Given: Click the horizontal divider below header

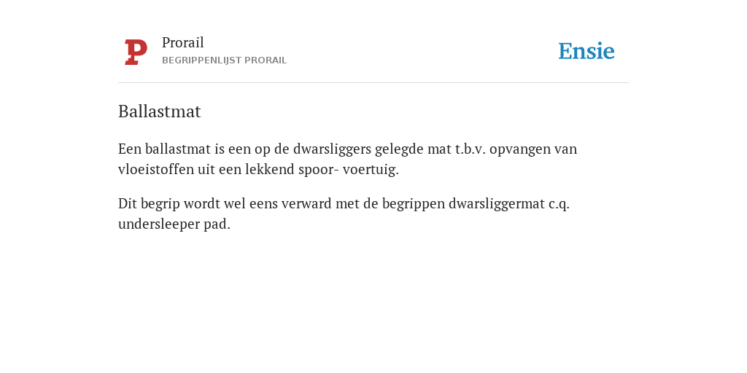Looking at the screenshot, I should (373, 83).
